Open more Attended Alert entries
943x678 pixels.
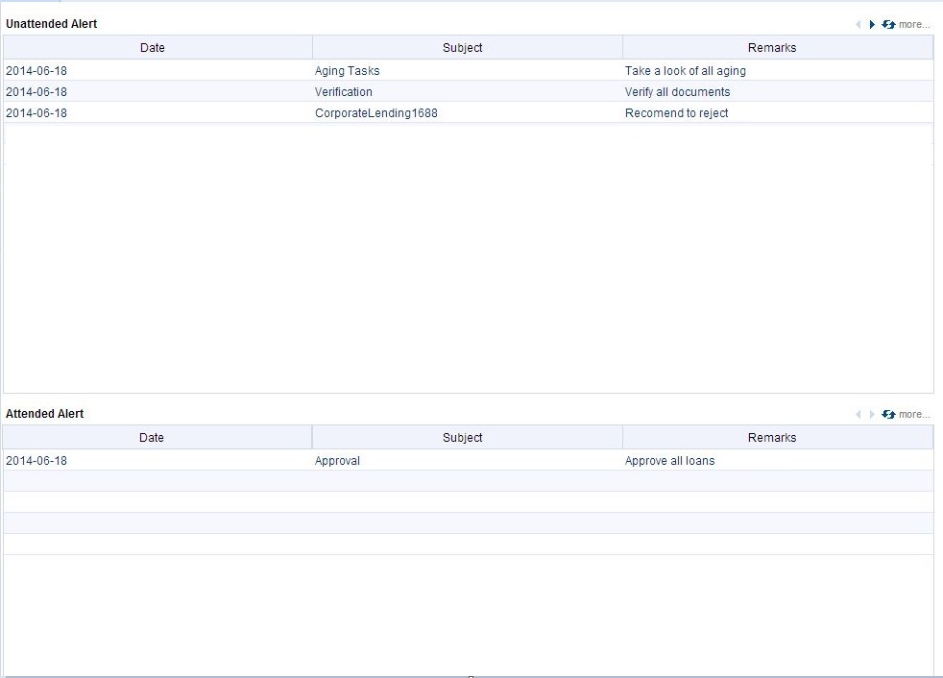point(914,415)
